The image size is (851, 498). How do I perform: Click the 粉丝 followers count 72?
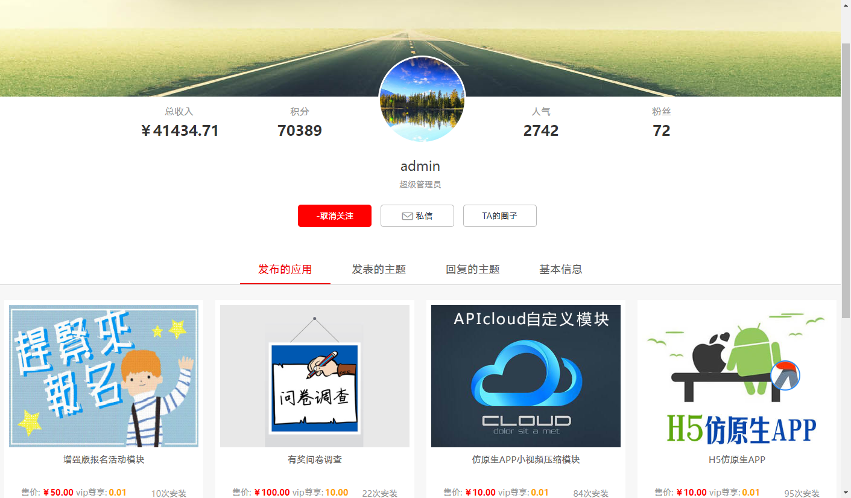pyautogui.click(x=662, y=131)
